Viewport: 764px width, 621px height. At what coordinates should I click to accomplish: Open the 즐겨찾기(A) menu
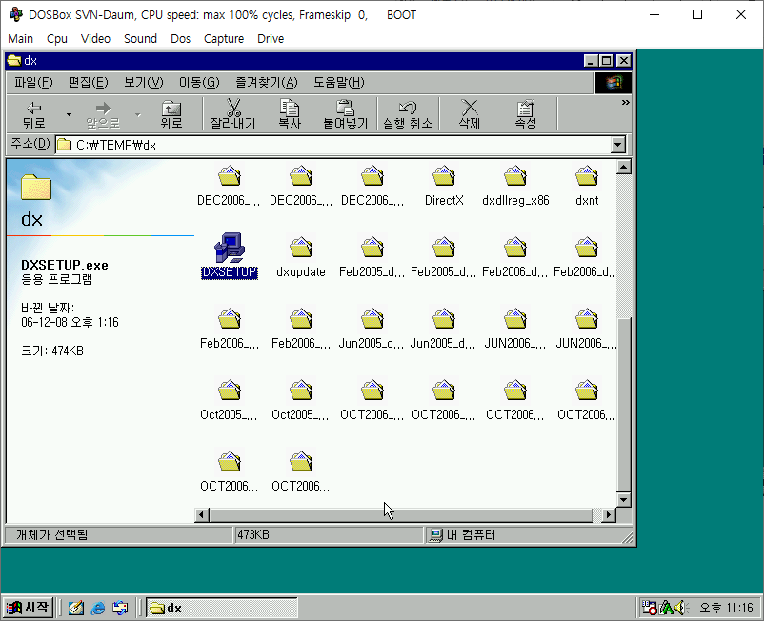(x=266, y=82)
